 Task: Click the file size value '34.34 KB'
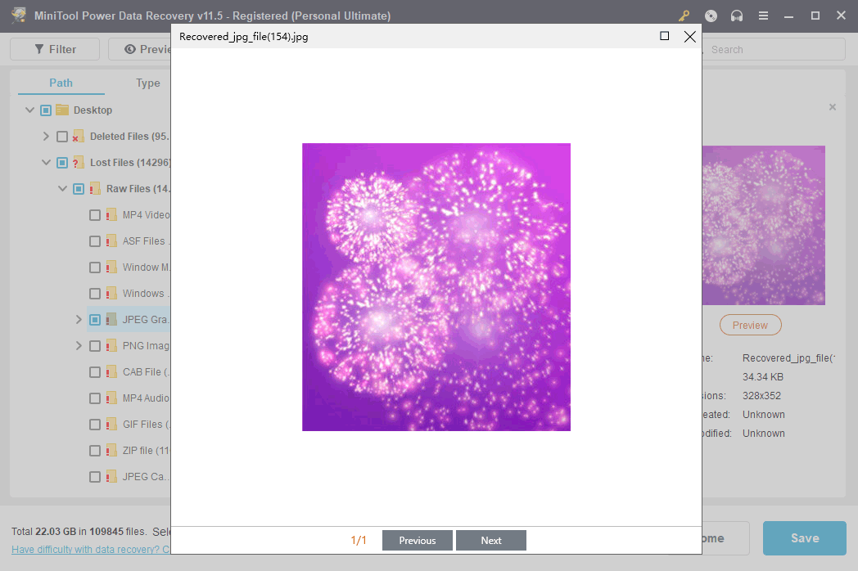763,377
